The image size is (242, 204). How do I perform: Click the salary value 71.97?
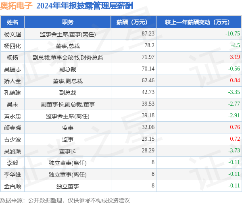[148, 57]
